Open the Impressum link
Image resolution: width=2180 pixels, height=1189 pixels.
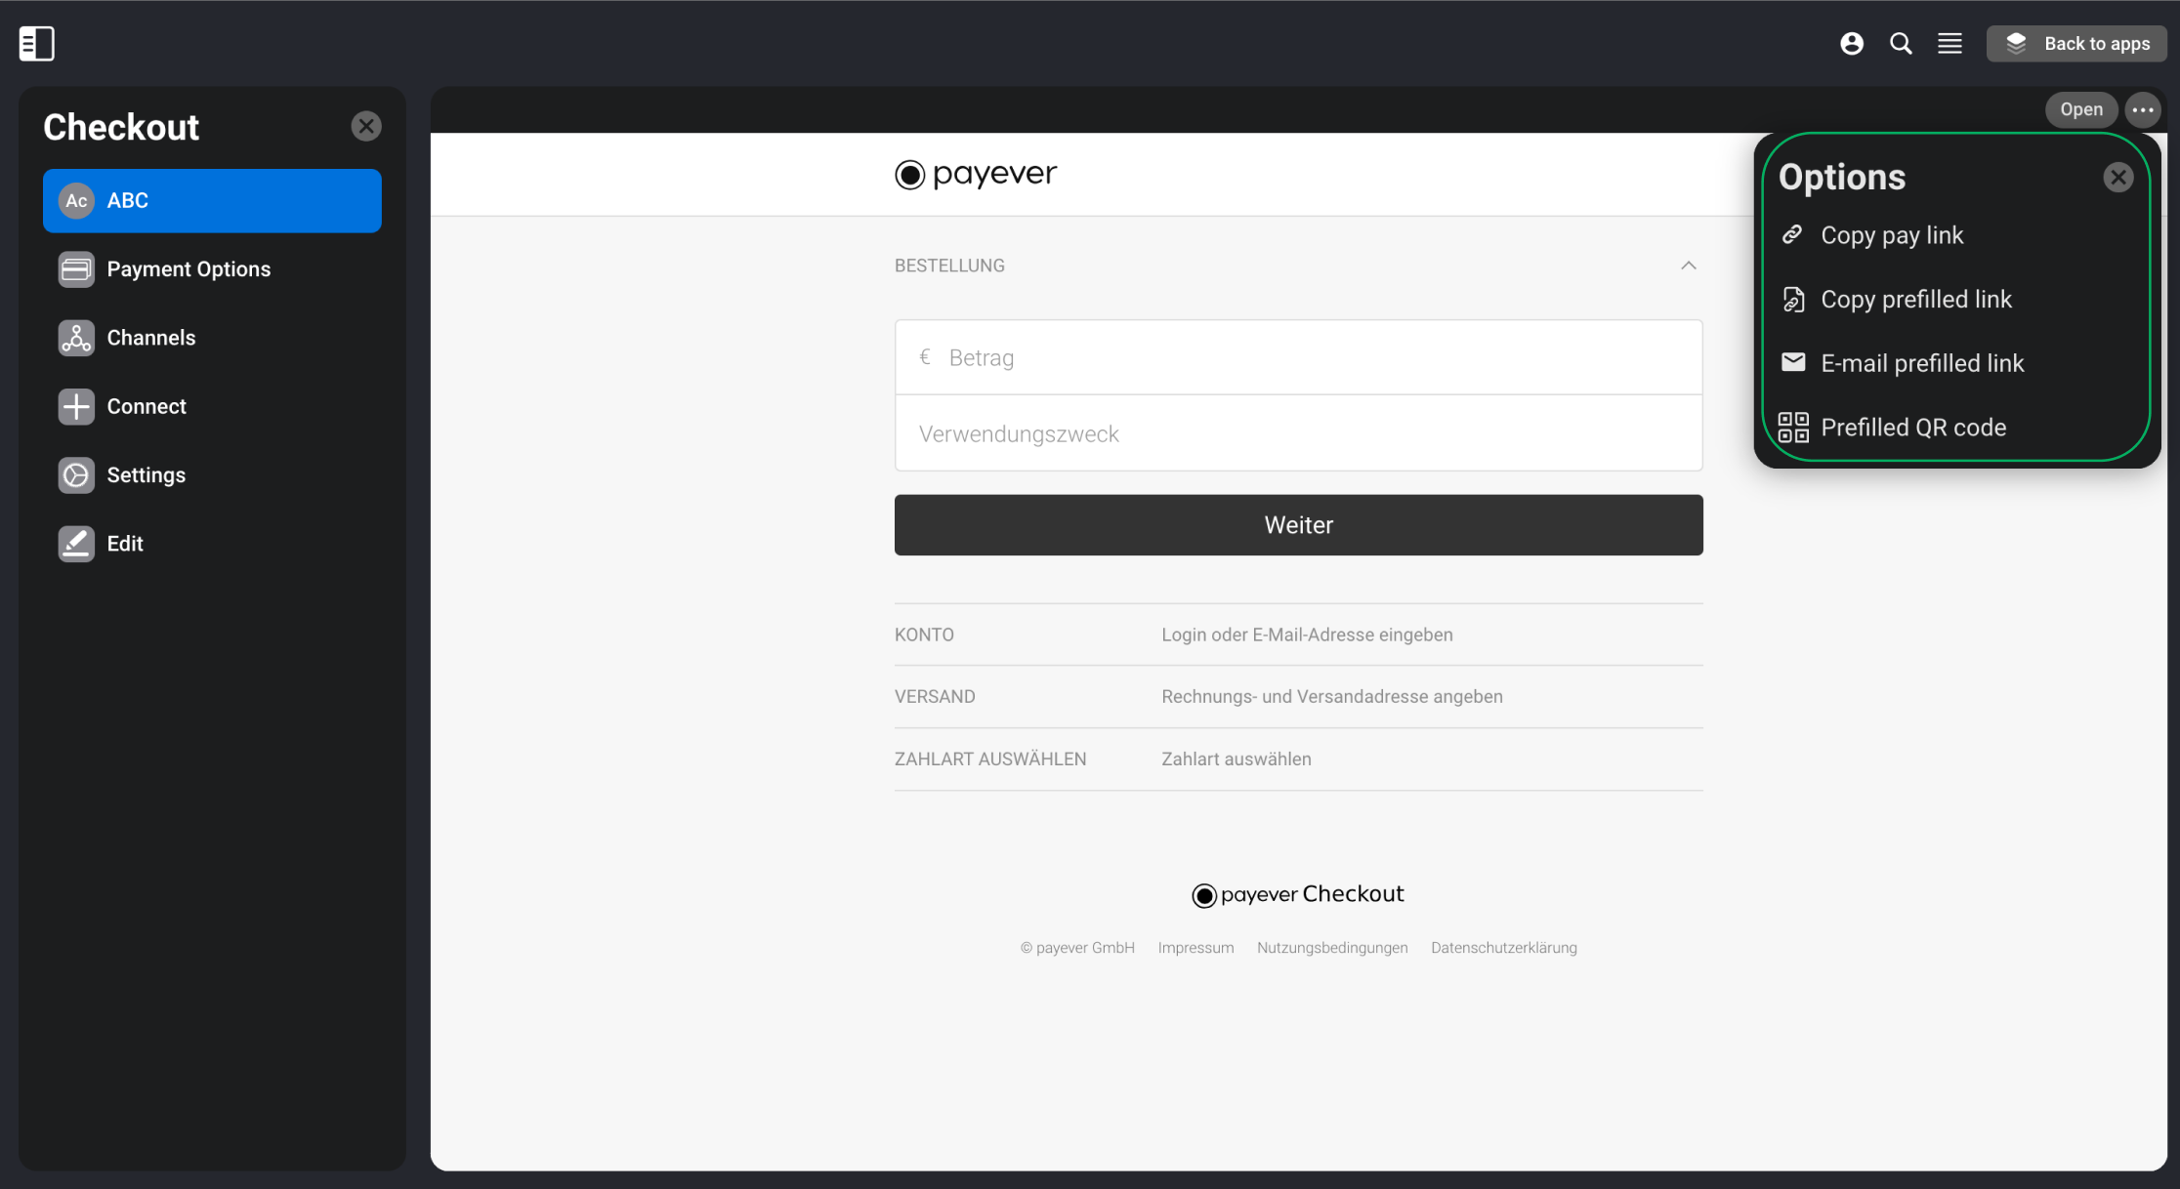1195,947
